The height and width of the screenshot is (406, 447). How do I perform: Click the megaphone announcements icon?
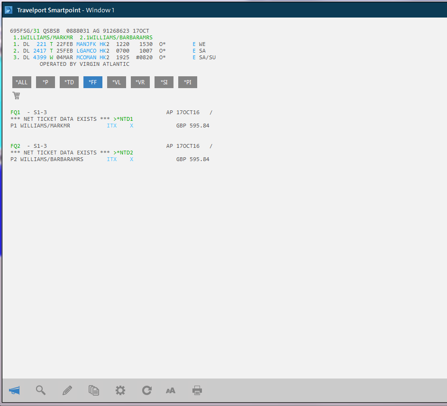click(14, 390)
